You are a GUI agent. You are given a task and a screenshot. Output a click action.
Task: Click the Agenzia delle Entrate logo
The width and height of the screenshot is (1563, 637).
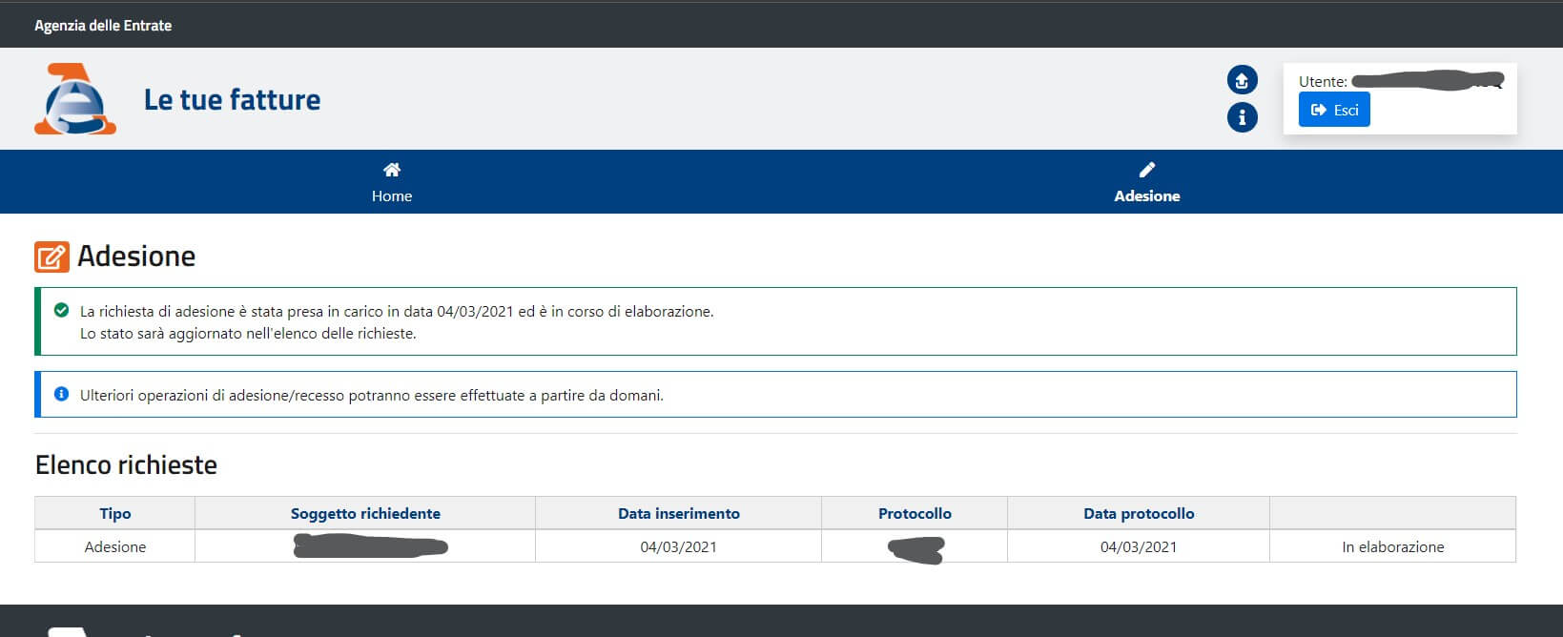point(74,99)
